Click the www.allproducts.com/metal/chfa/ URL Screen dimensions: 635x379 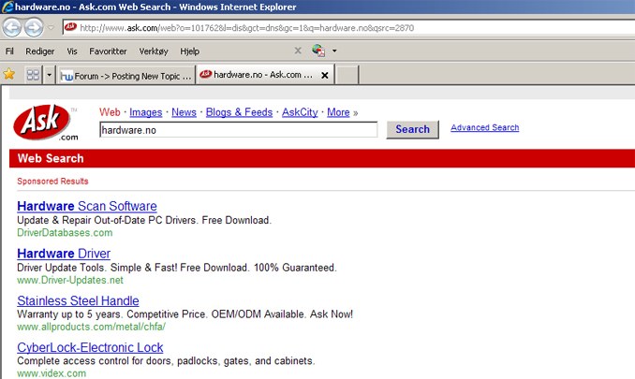[x=91, y=327]
